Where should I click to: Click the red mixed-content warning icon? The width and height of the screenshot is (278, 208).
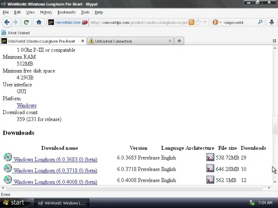[85, 23]
